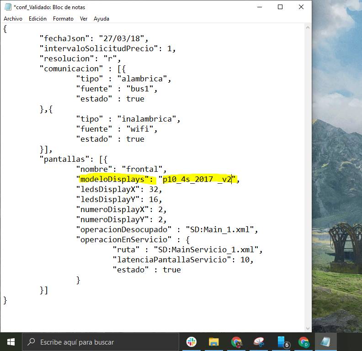Open the Ayuda menu
Viewport: 362px width, 351px height.
[x=101, y=19]
